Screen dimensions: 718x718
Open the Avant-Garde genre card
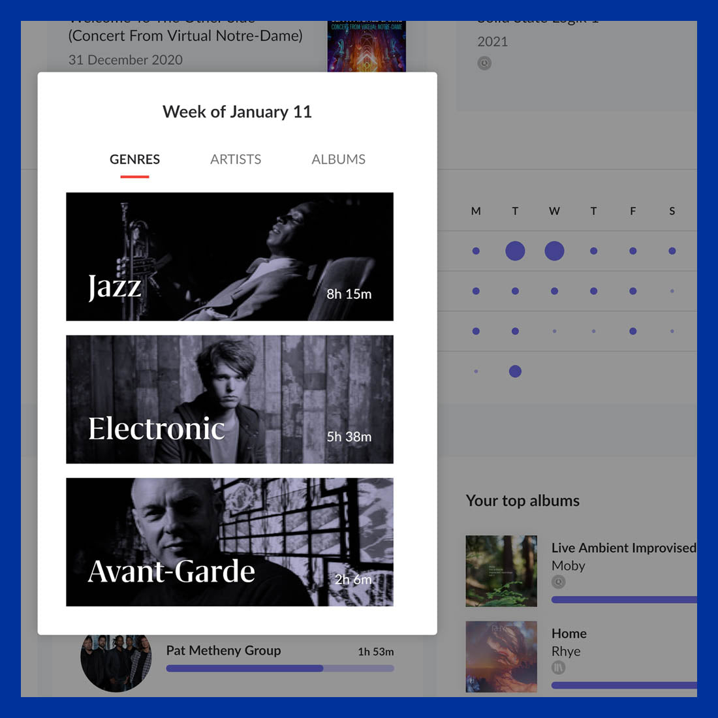click(x=229, y=542)
